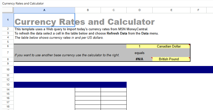This screenshot has height=110, width=213.
Task: Select the navy blue bar in row 10
Action: point(113,69)
